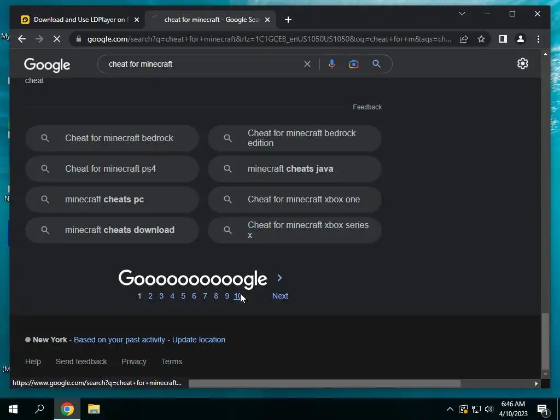Image resolution: width=560 pixels, height=420 pixels.
Task: Go to results page 10
Action: (238, 296)
